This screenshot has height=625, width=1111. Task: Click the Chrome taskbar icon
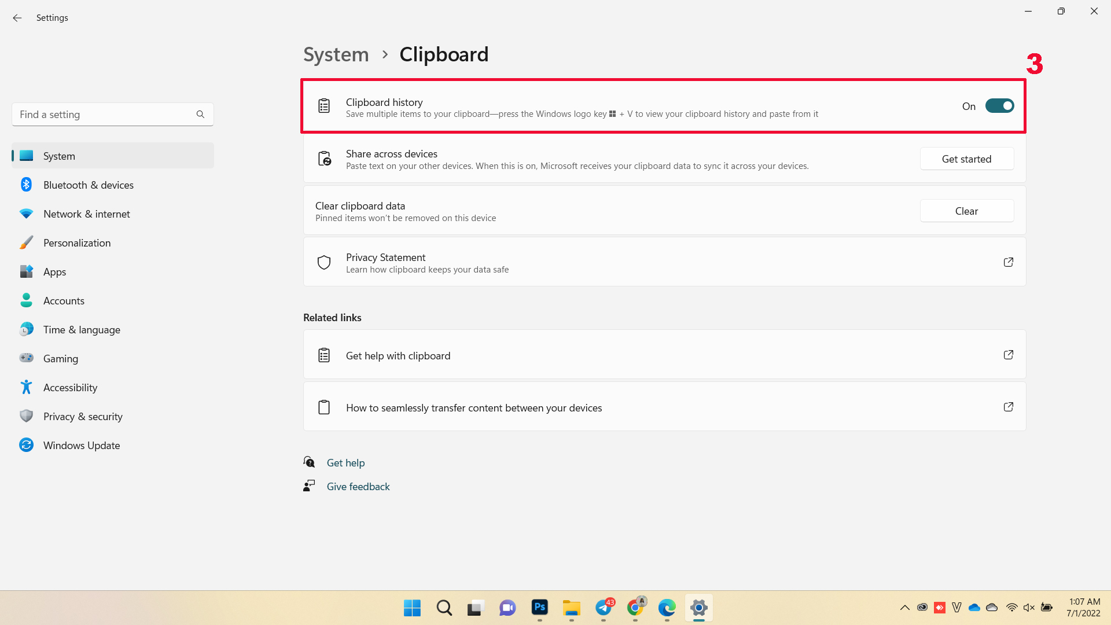tap(635, 608)
